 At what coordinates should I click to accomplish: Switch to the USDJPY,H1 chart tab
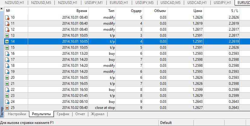click(x=222, y=3)
